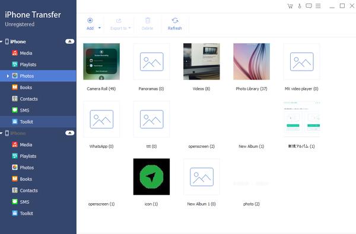Viewport: 356px width, 234px height.
Task: Eject the second iPhone device
Action: [x=69, y=133]
